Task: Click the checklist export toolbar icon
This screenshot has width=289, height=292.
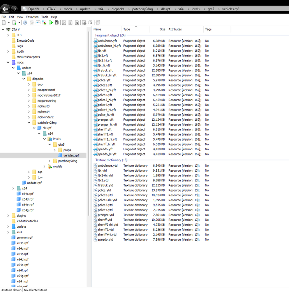Action: 84,23
